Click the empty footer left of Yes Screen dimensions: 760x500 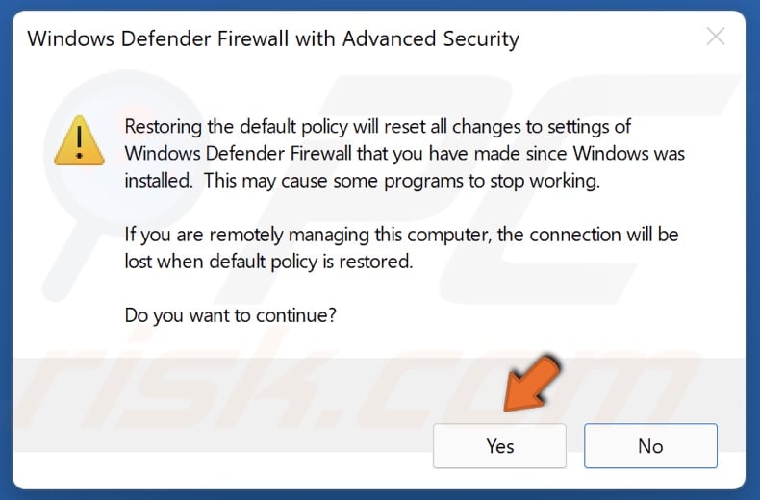click(x=221, y=446)
